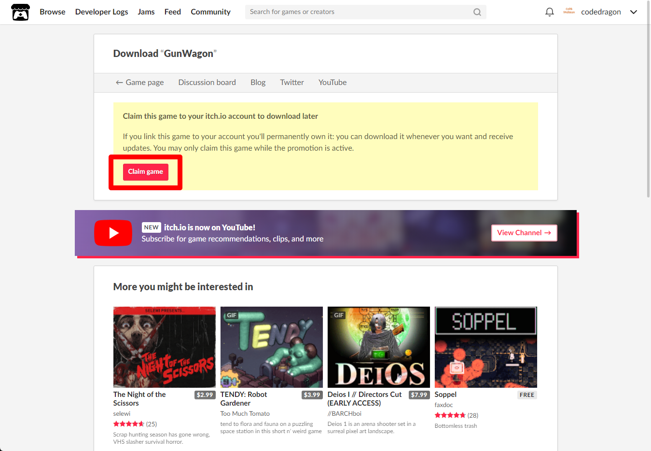This screenshot has width=651, height=451.
Task: Open faxdoc author page
Action: pos(443,405)
